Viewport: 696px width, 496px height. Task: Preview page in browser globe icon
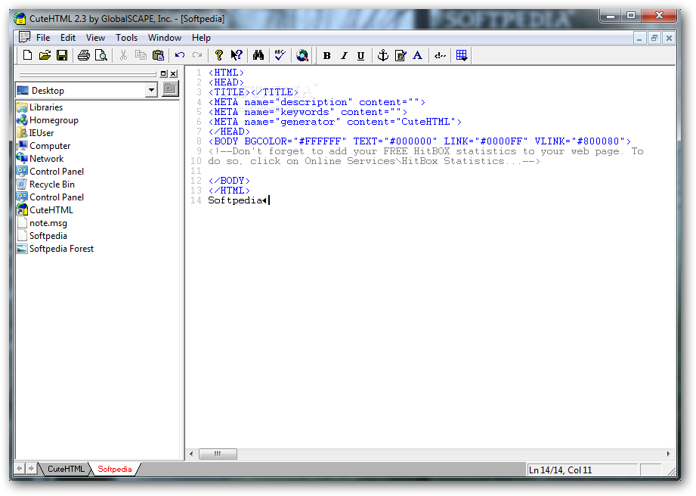coord(302,55)
